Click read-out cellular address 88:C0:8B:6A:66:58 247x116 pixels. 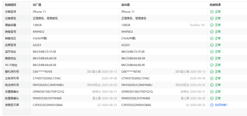click(x=133, y=58)
